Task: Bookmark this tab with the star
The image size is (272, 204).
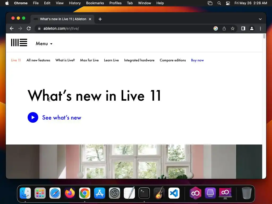Action: (x=233, y=28)
